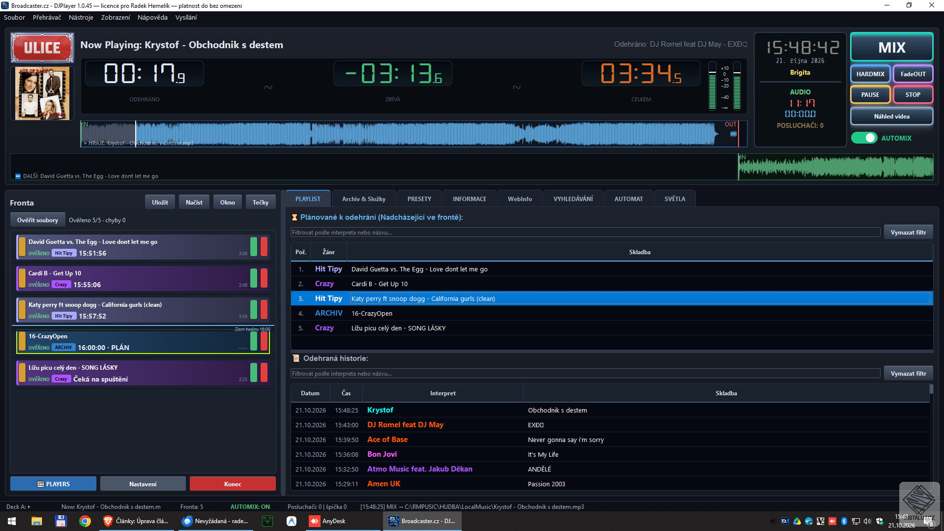Click the Ověřit soubory button

pos(37,220)
